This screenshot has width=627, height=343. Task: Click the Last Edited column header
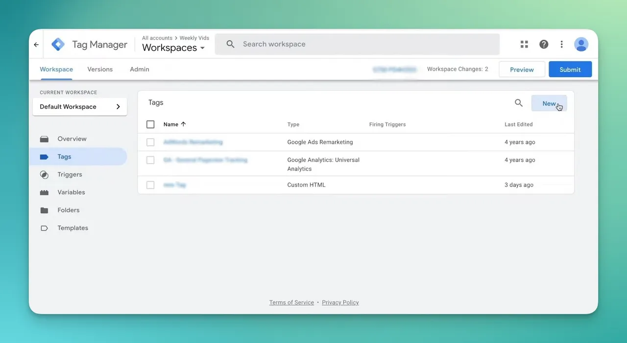click(x=519, y=124)
